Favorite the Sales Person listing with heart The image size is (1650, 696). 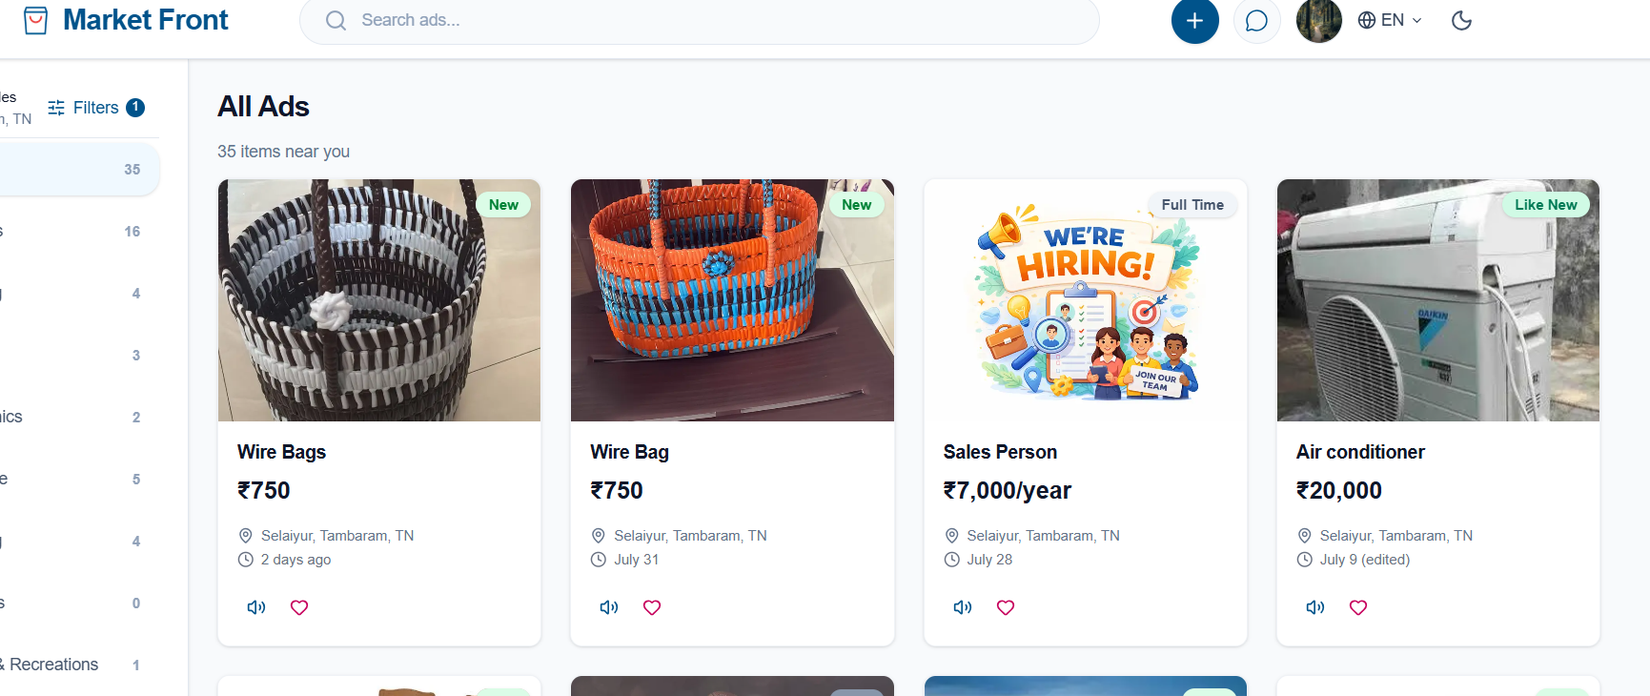click(1006, 607)
